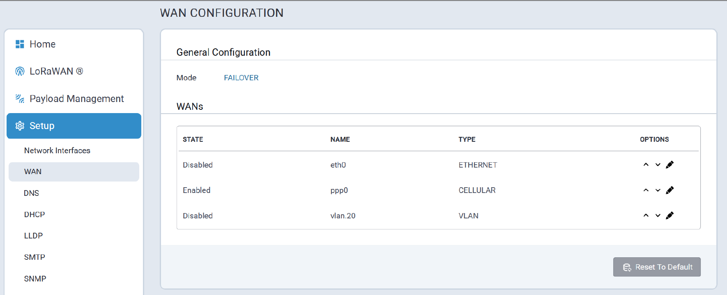This screenshot has width=727, height=295.
Task: Move eth0 up in priority
Action: click(x=646, y=165)
